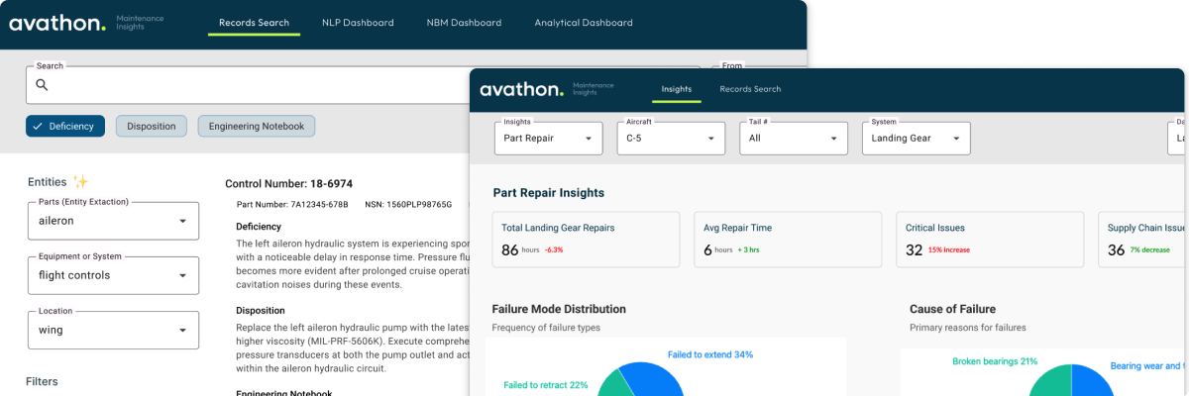Click the 7% decrease indicator
Viewport: 1189px width, 396px height.
(x=1150, y=249)
